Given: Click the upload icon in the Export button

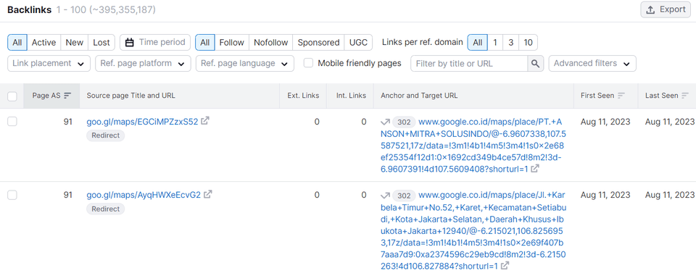Looking at the screenshot, I should 650,9.
